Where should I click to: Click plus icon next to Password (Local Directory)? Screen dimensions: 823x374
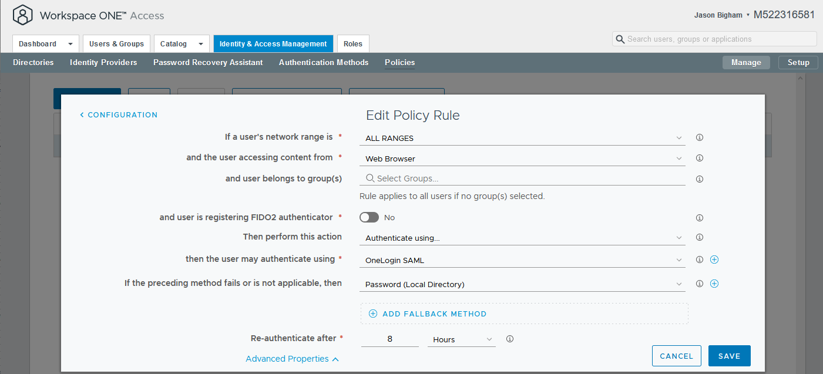[x=714, y=284]
